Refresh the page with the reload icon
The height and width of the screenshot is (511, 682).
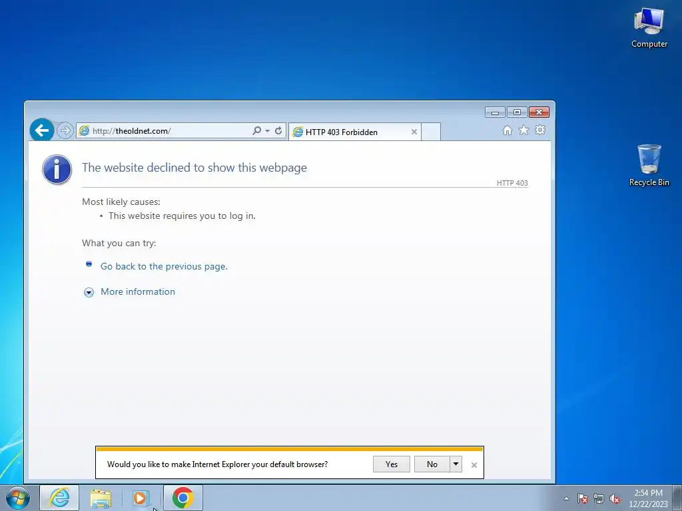click(x=278, y=130)
